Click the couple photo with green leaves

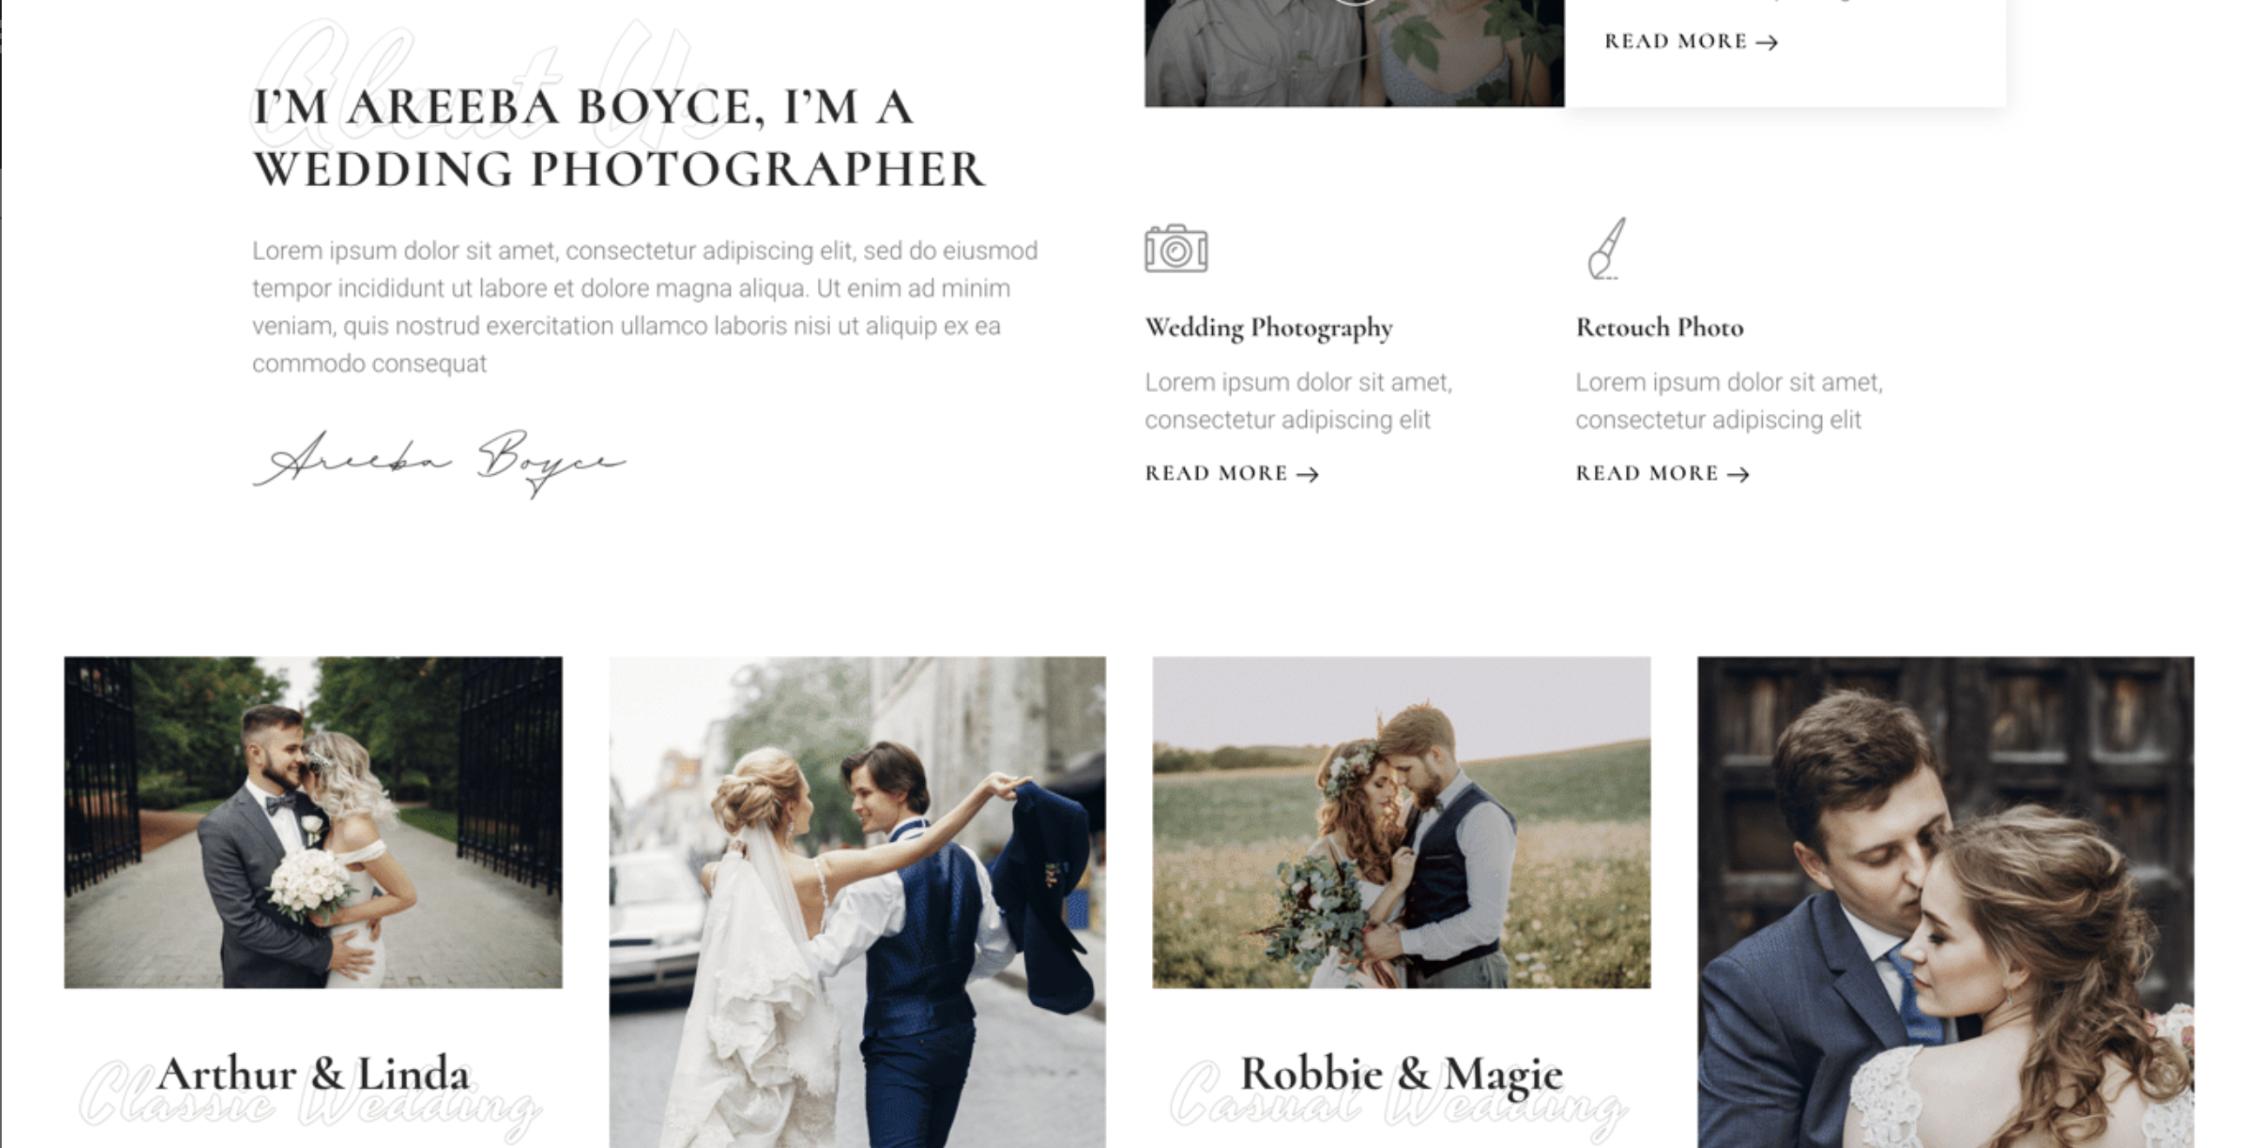pyautogui.click(x=1354, y=52)
